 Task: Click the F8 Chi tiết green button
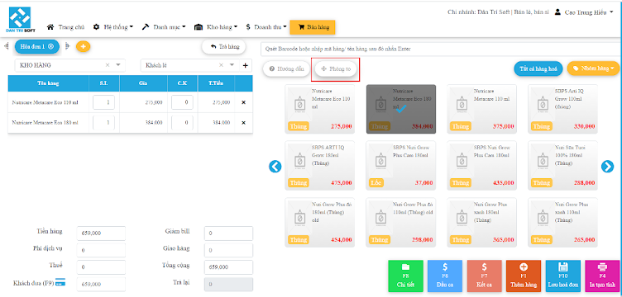405,276
